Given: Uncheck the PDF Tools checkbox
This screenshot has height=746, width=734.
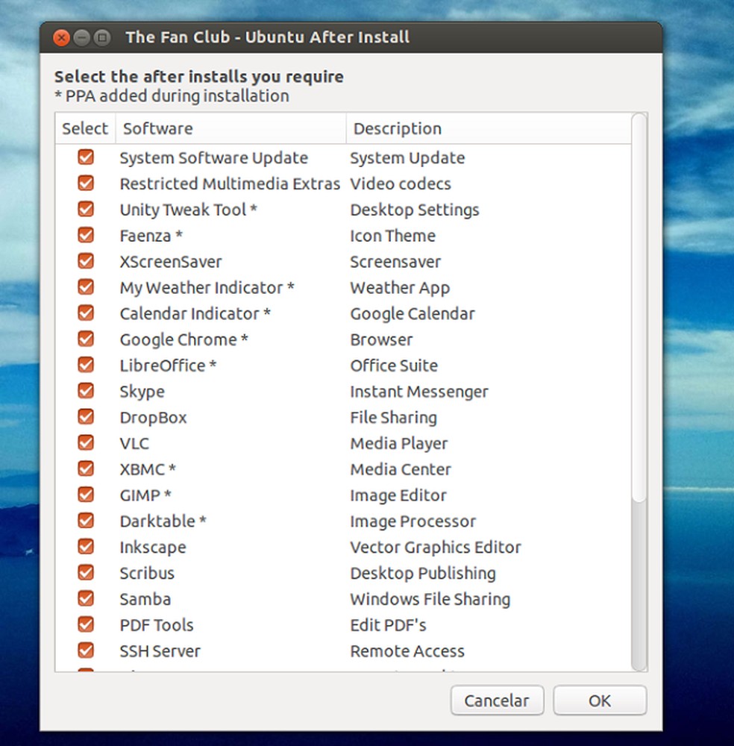Looking at the screenshot, I should point(86,624).
